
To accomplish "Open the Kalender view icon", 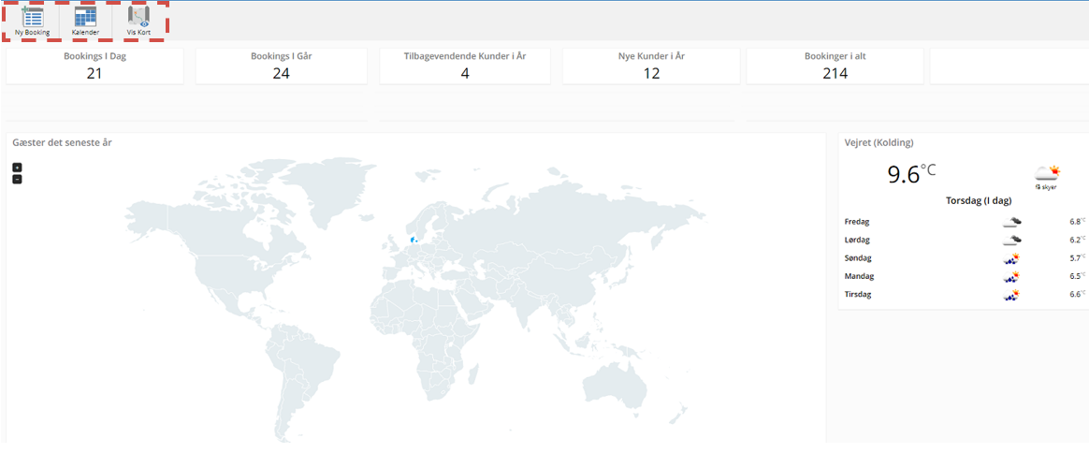I will [85, 21].
